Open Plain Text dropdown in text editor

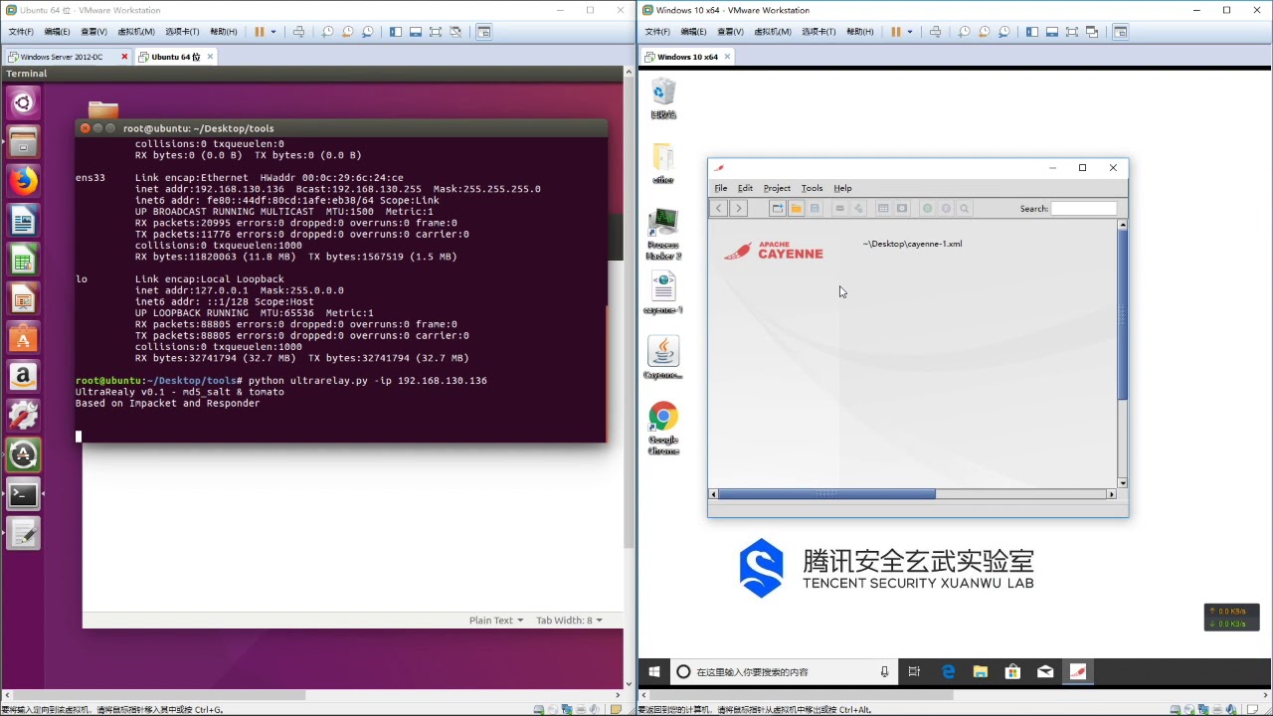[495, 621]
